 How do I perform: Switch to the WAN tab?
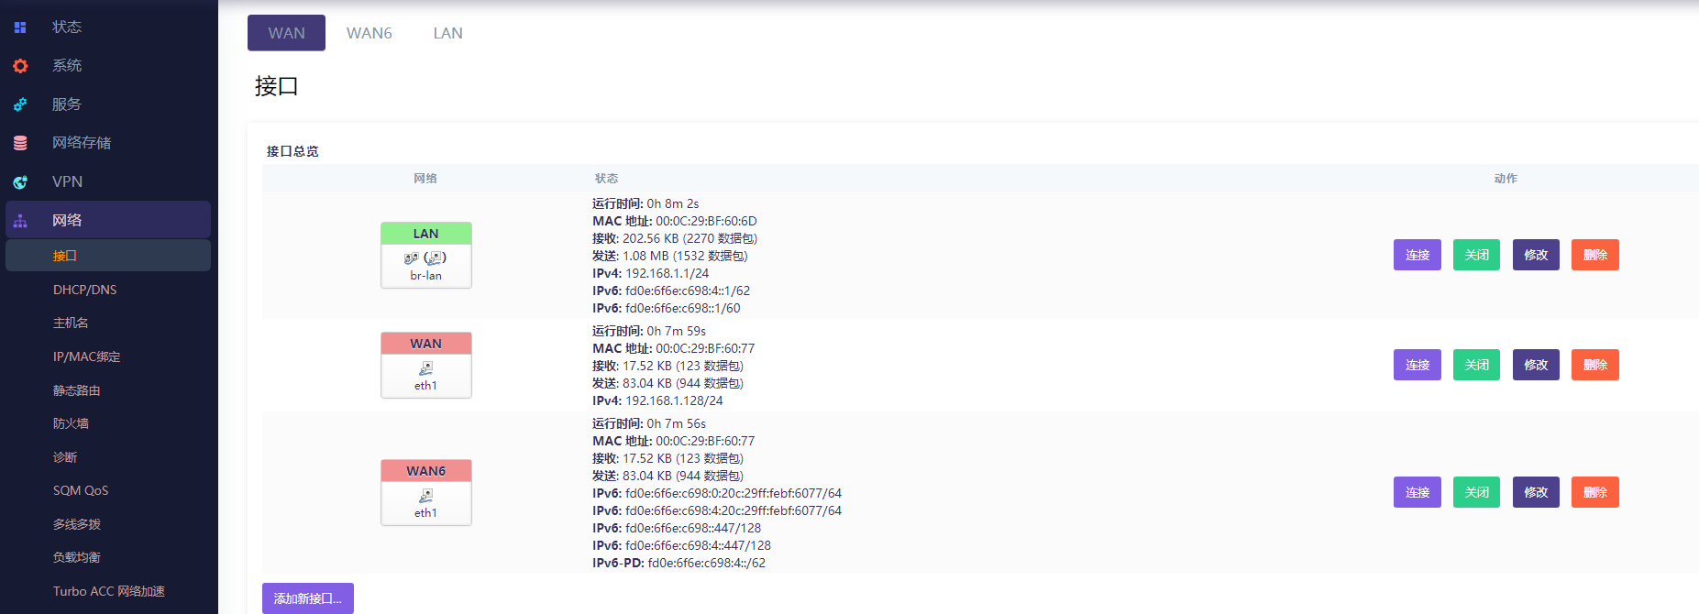point(286,33)
